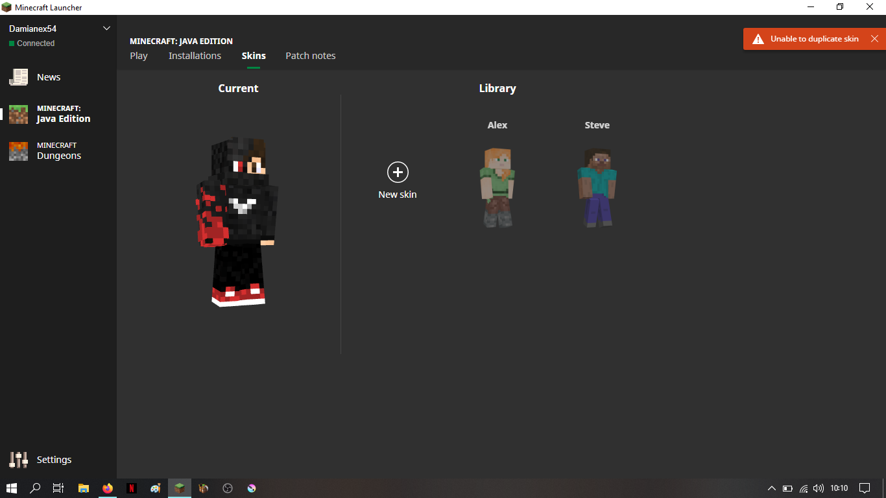Viewport: 886px width, 498px height.
Task: Minimize the Minecraft Launcher window
Action: [x=811, y=7]
